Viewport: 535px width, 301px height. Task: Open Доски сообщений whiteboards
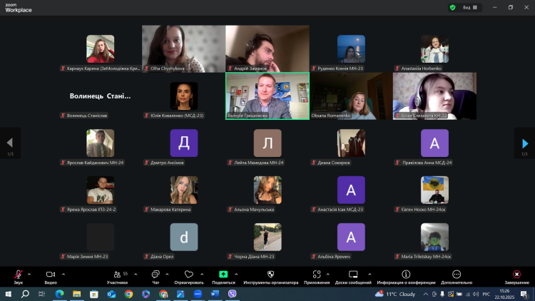tap(352, 275)
